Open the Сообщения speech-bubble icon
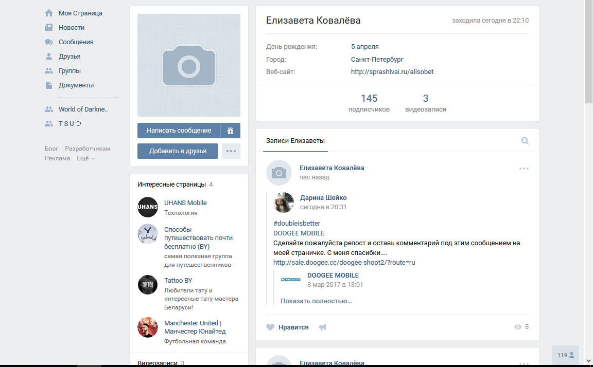 coord(49,42)
